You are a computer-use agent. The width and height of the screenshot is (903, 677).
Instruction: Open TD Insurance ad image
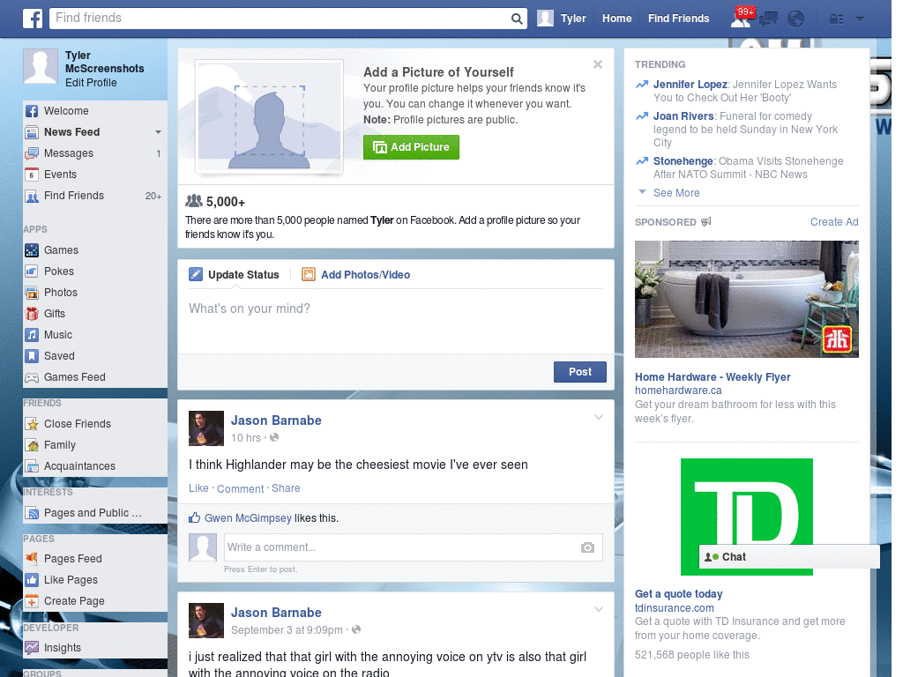click(746, 517)
